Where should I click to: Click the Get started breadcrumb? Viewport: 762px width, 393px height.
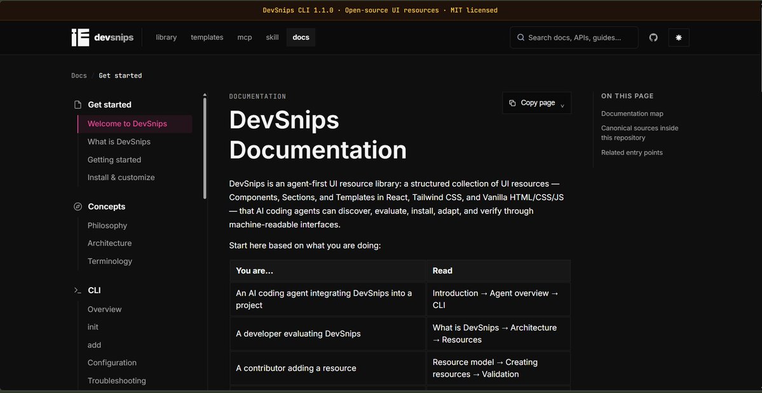[x=121, y=76]
